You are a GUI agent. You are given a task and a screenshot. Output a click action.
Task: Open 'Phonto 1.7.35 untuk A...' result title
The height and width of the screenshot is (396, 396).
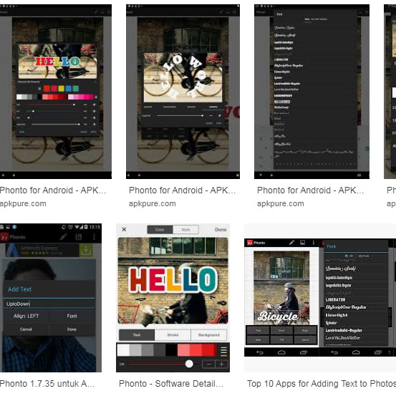click(x=47, y=384)
